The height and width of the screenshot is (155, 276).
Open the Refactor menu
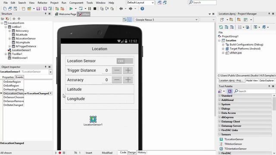coord(42,3)
